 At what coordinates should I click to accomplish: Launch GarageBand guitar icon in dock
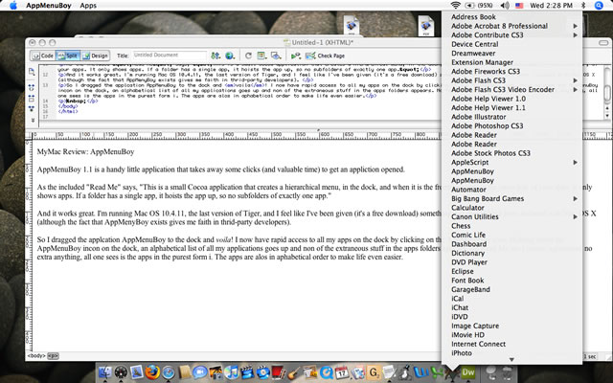coord(294,372)
